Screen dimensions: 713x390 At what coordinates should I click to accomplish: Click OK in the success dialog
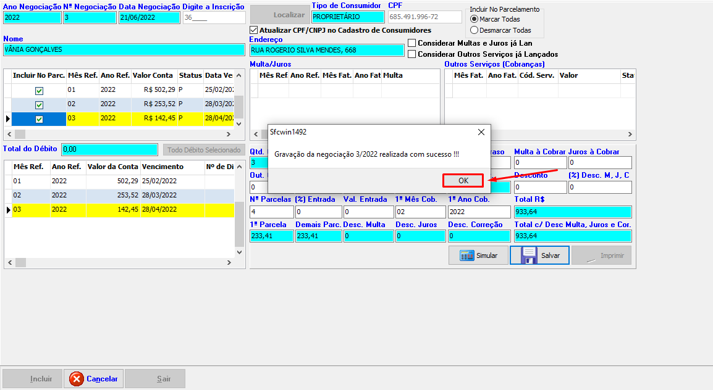(x=463, y=181)
